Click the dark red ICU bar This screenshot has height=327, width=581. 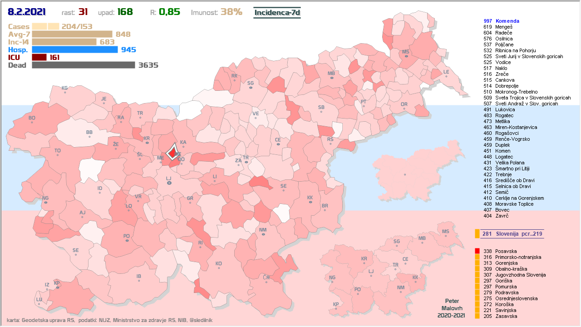coord(39,57)
